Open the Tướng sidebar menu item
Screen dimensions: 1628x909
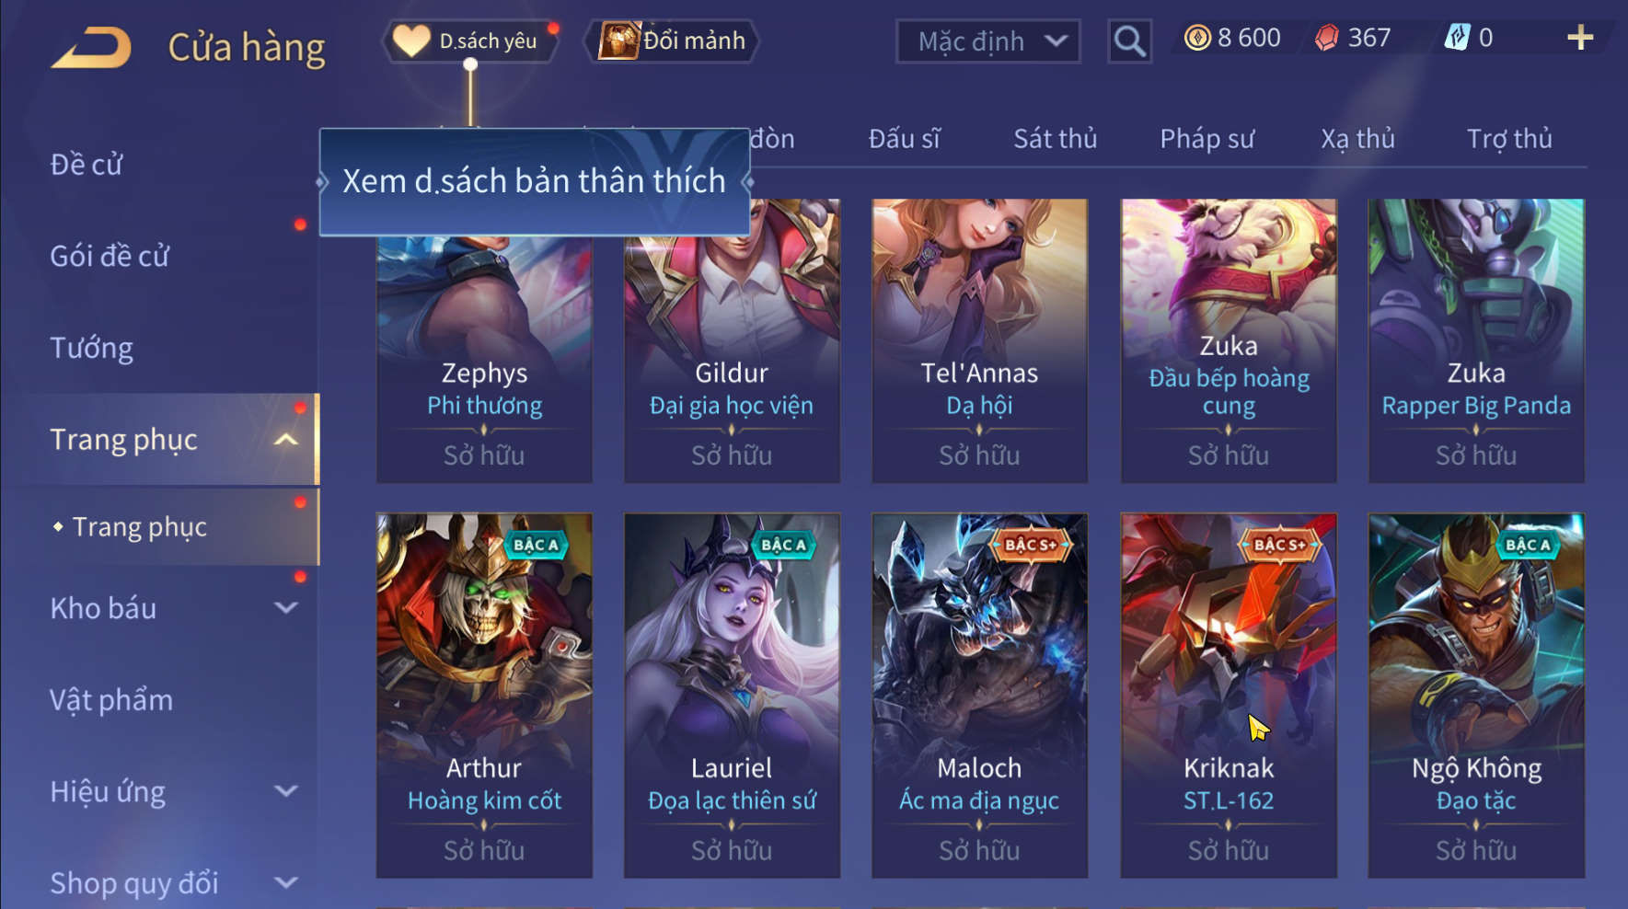pyautogui.click(x=91, y=348)
